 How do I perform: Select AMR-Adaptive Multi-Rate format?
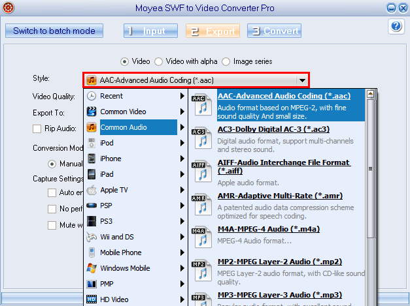tap(280, 196)
